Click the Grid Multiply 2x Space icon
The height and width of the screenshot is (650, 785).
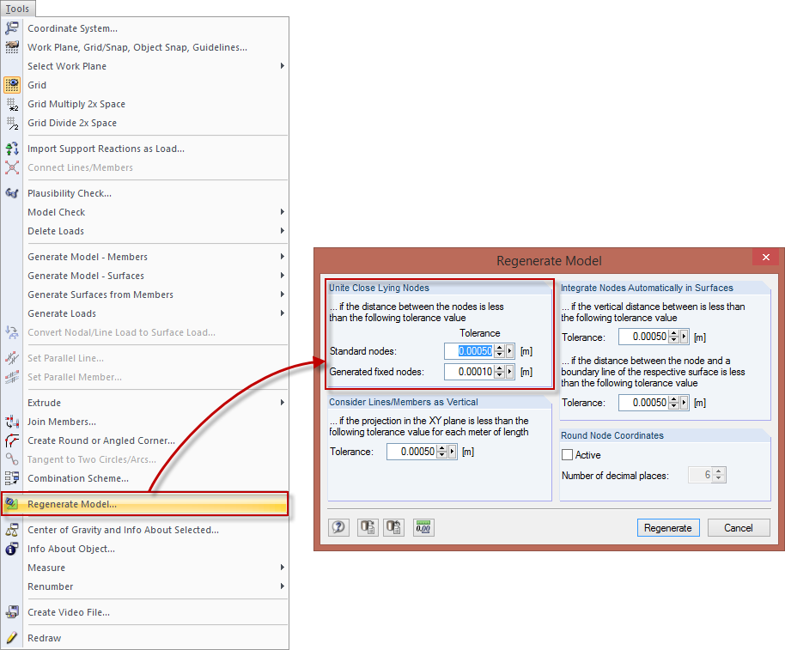pos(12,104)
